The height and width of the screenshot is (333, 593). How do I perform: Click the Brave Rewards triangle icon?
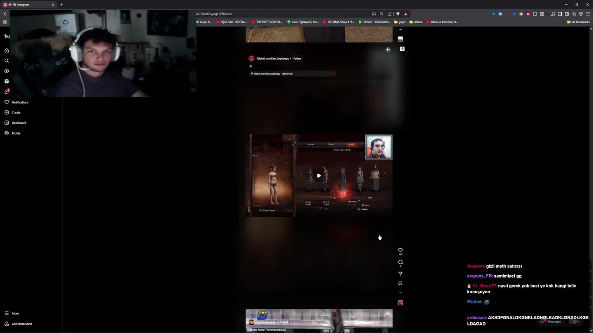point(405,14)
